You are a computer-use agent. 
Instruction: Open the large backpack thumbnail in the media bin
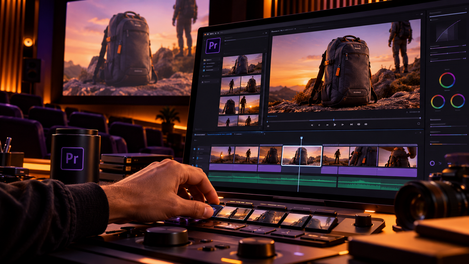242,64
